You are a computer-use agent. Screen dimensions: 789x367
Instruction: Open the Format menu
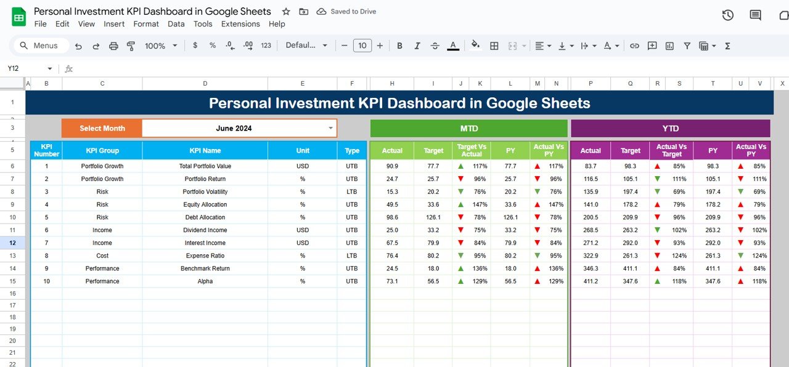pos(146,24)
